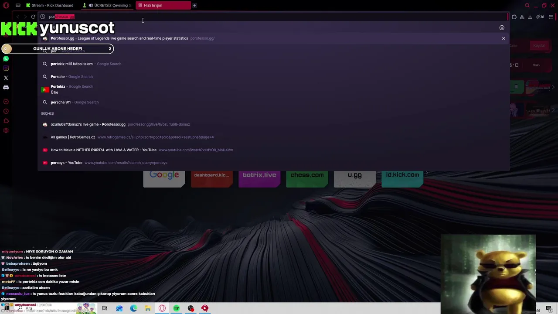Open the notification center icon

[549, 309]
